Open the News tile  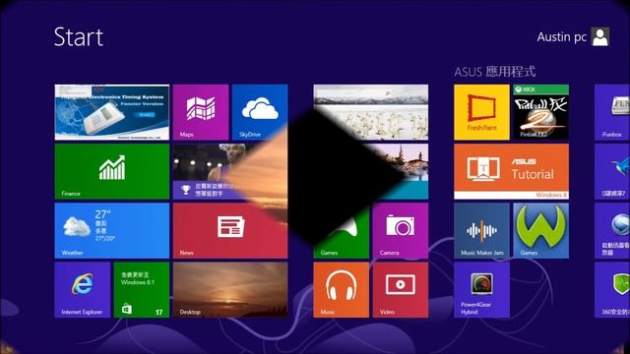coord(230,230)
